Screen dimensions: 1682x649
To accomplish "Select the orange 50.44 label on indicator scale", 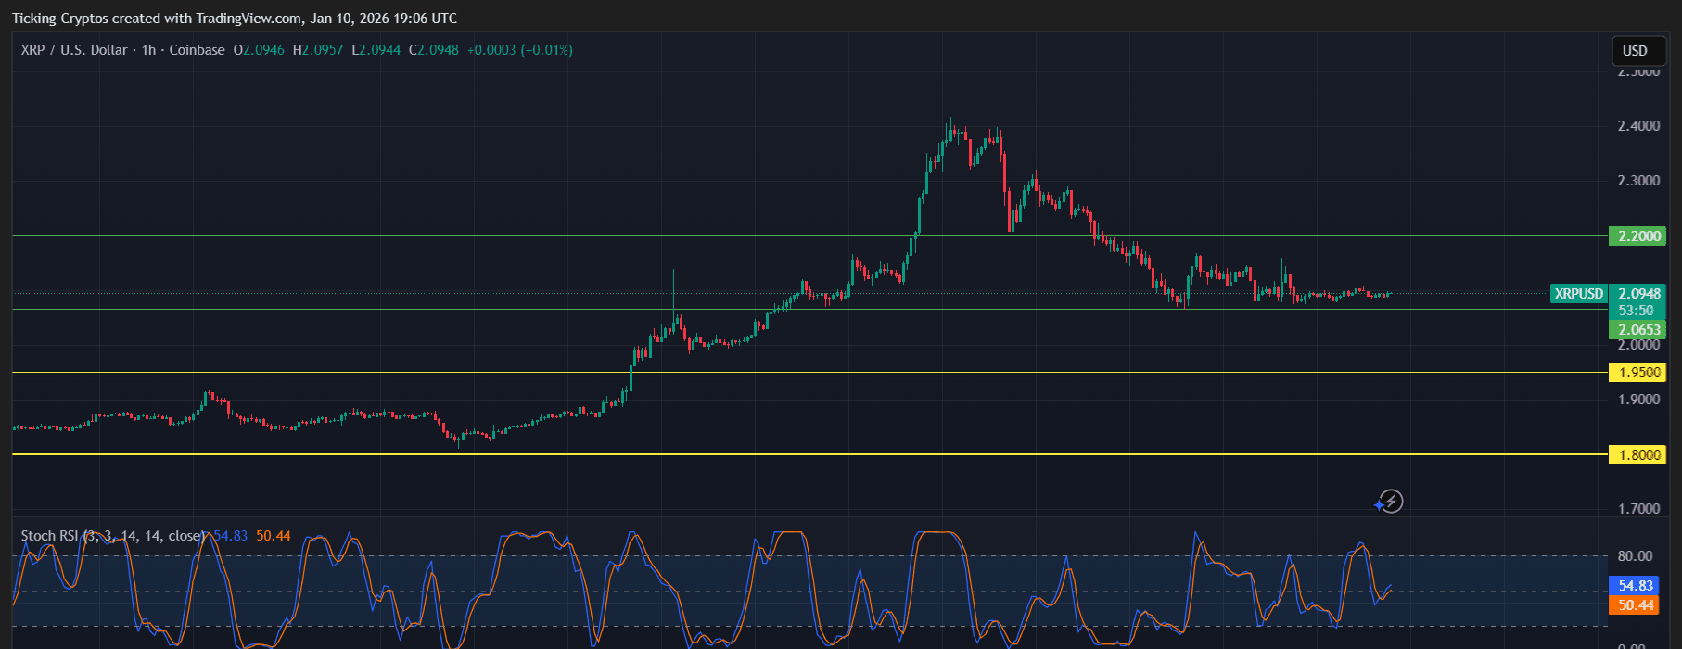I will 1636,605.
